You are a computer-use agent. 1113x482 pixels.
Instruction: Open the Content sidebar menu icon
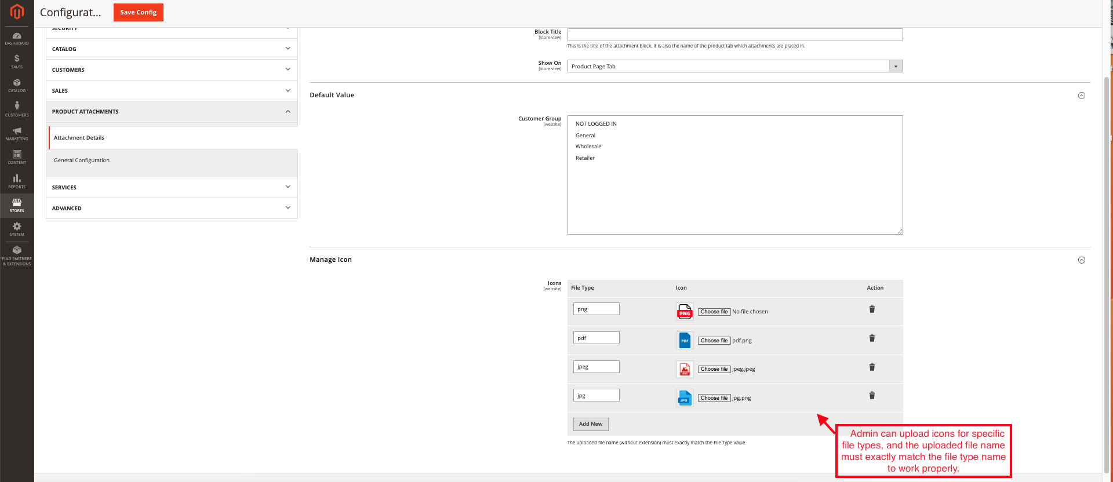17,158
